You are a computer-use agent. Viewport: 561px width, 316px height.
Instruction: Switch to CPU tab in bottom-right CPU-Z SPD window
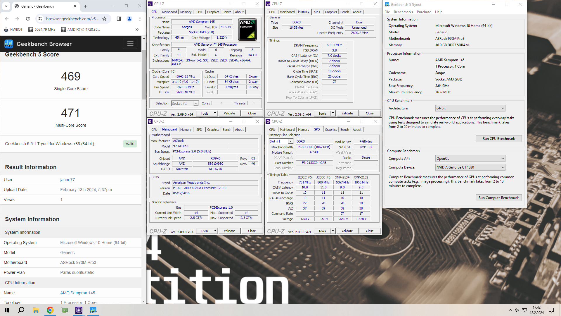[272, 130]
